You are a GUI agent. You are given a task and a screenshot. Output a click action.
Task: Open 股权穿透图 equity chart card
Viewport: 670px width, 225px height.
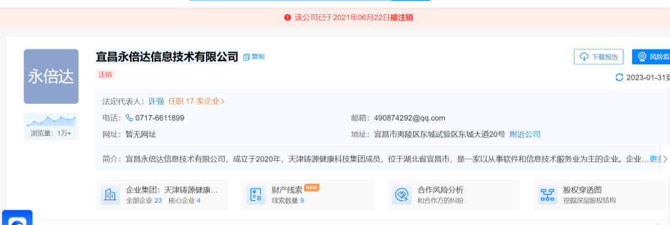tap(599, 195)
